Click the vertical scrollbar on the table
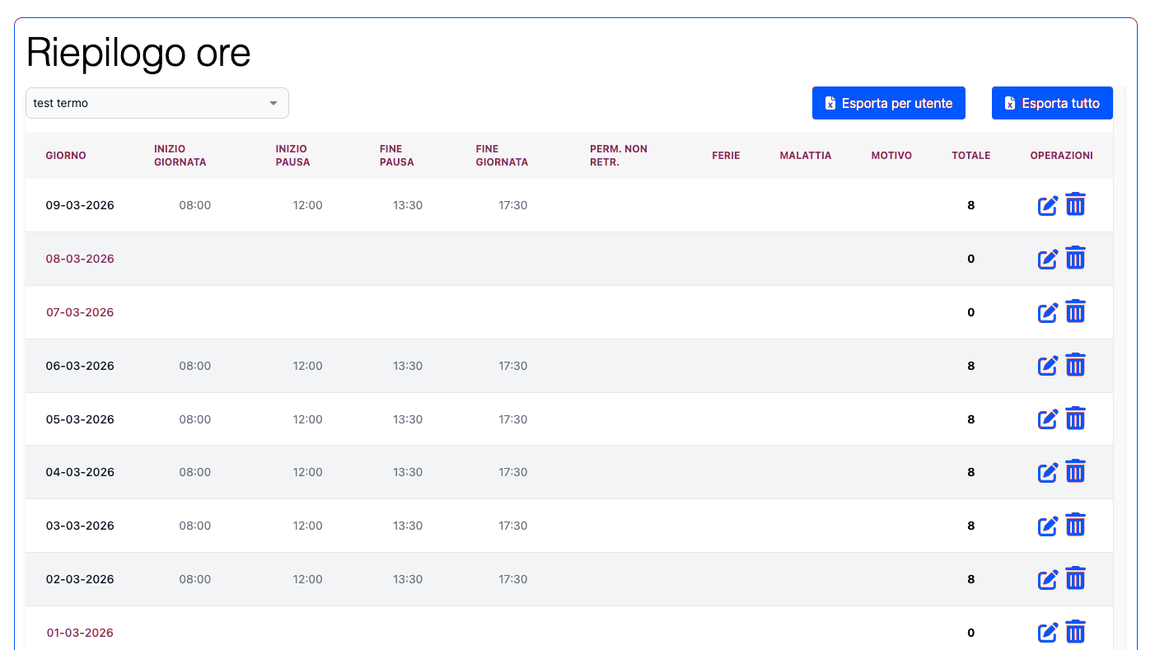This screenshot has width=1155, height=650. click(1119, 371)
